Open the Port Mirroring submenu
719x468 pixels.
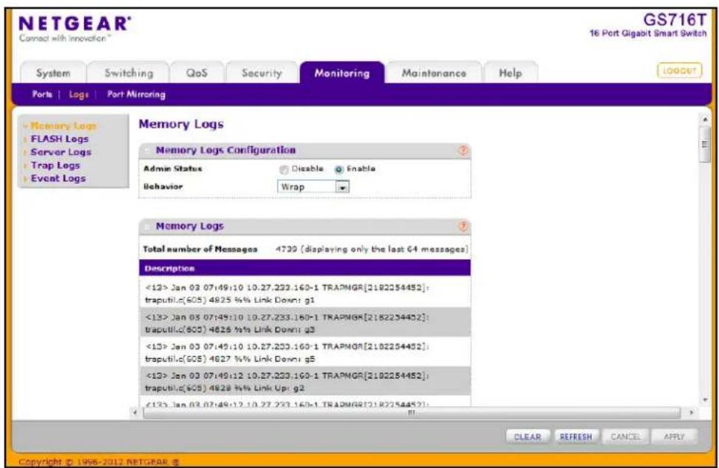pyautogui.click(x=136, y=94)
